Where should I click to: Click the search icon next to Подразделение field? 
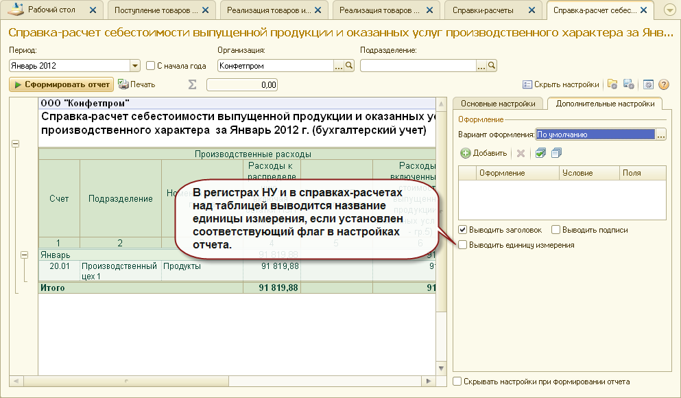[x=491, y=66]
